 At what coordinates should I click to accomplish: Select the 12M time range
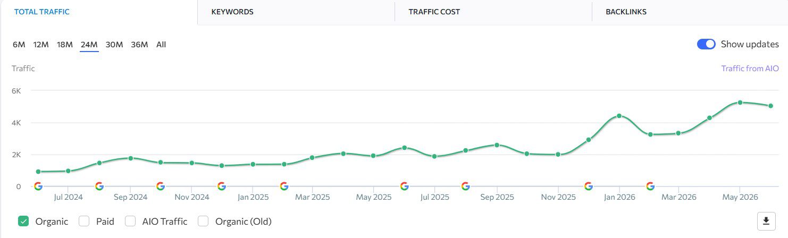pyautogui.click(x=41, y=45)
